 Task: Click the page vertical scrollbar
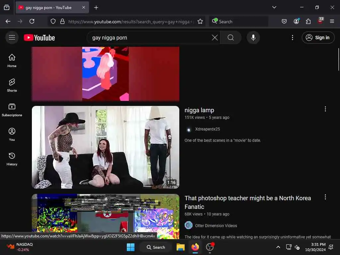coord(338,60)
